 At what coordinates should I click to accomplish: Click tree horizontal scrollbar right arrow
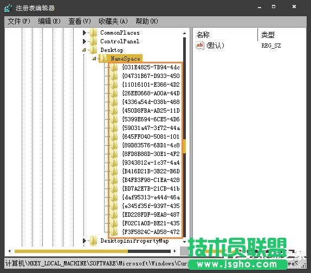coord(175,251)
